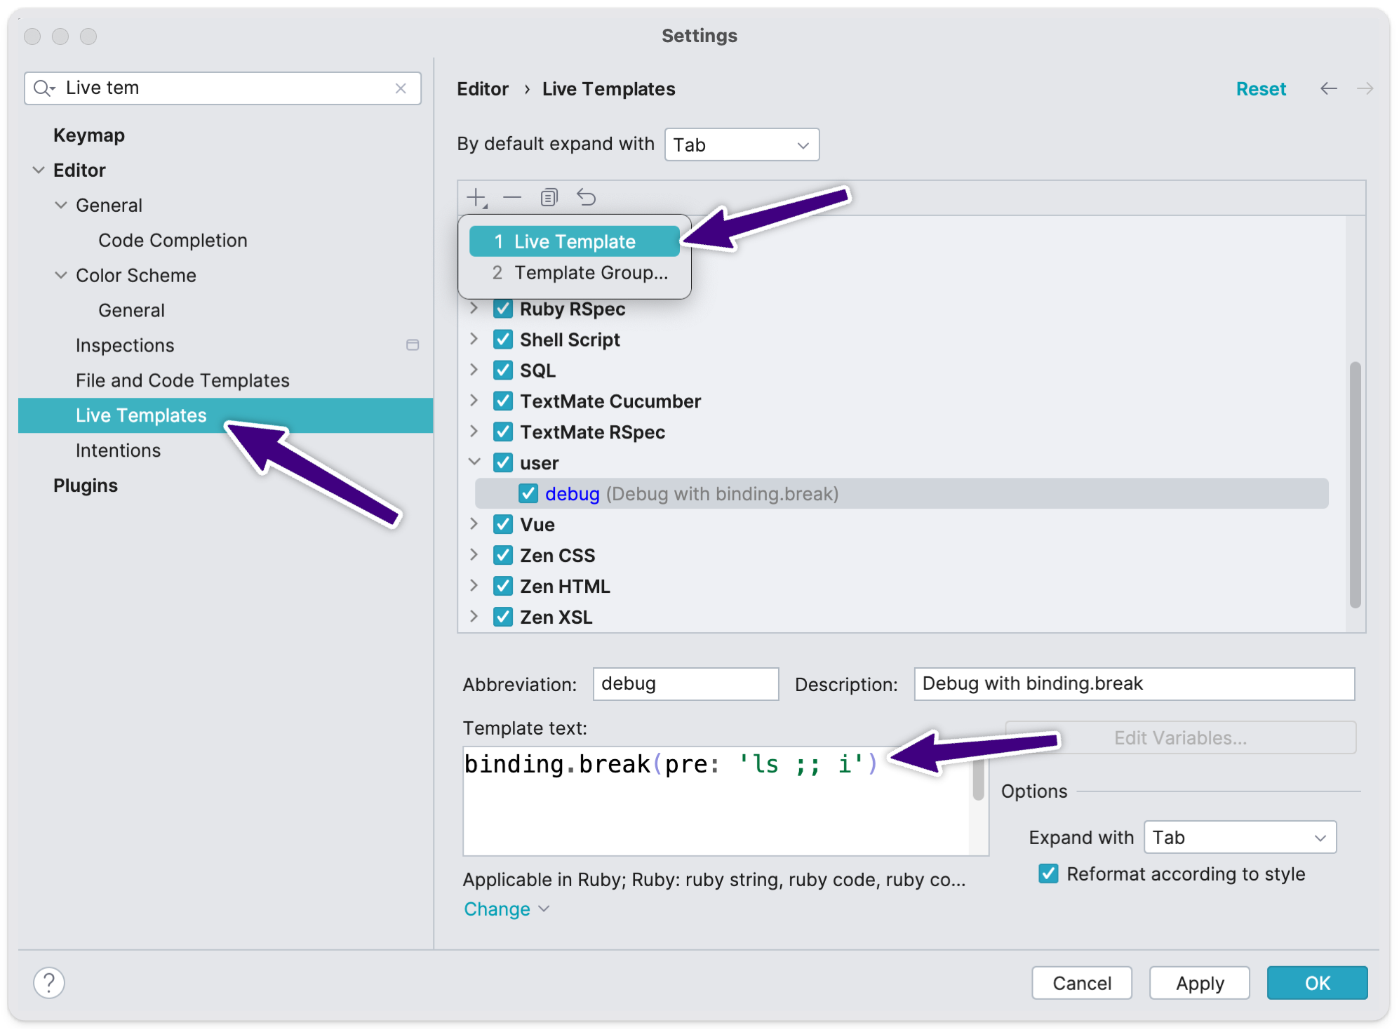
Task: Navigate back with the left arrow
Action: (1329, 88)
